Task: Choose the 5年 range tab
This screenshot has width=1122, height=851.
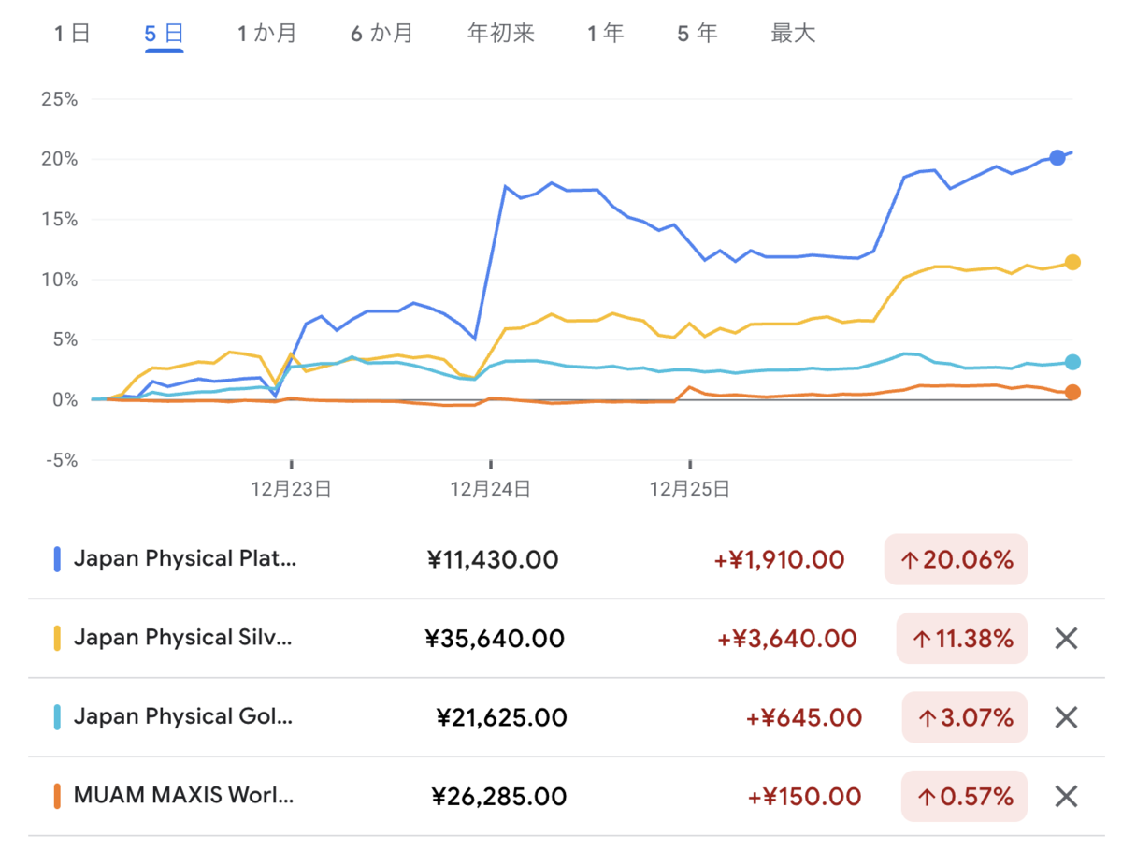Action: click(698, 34)
